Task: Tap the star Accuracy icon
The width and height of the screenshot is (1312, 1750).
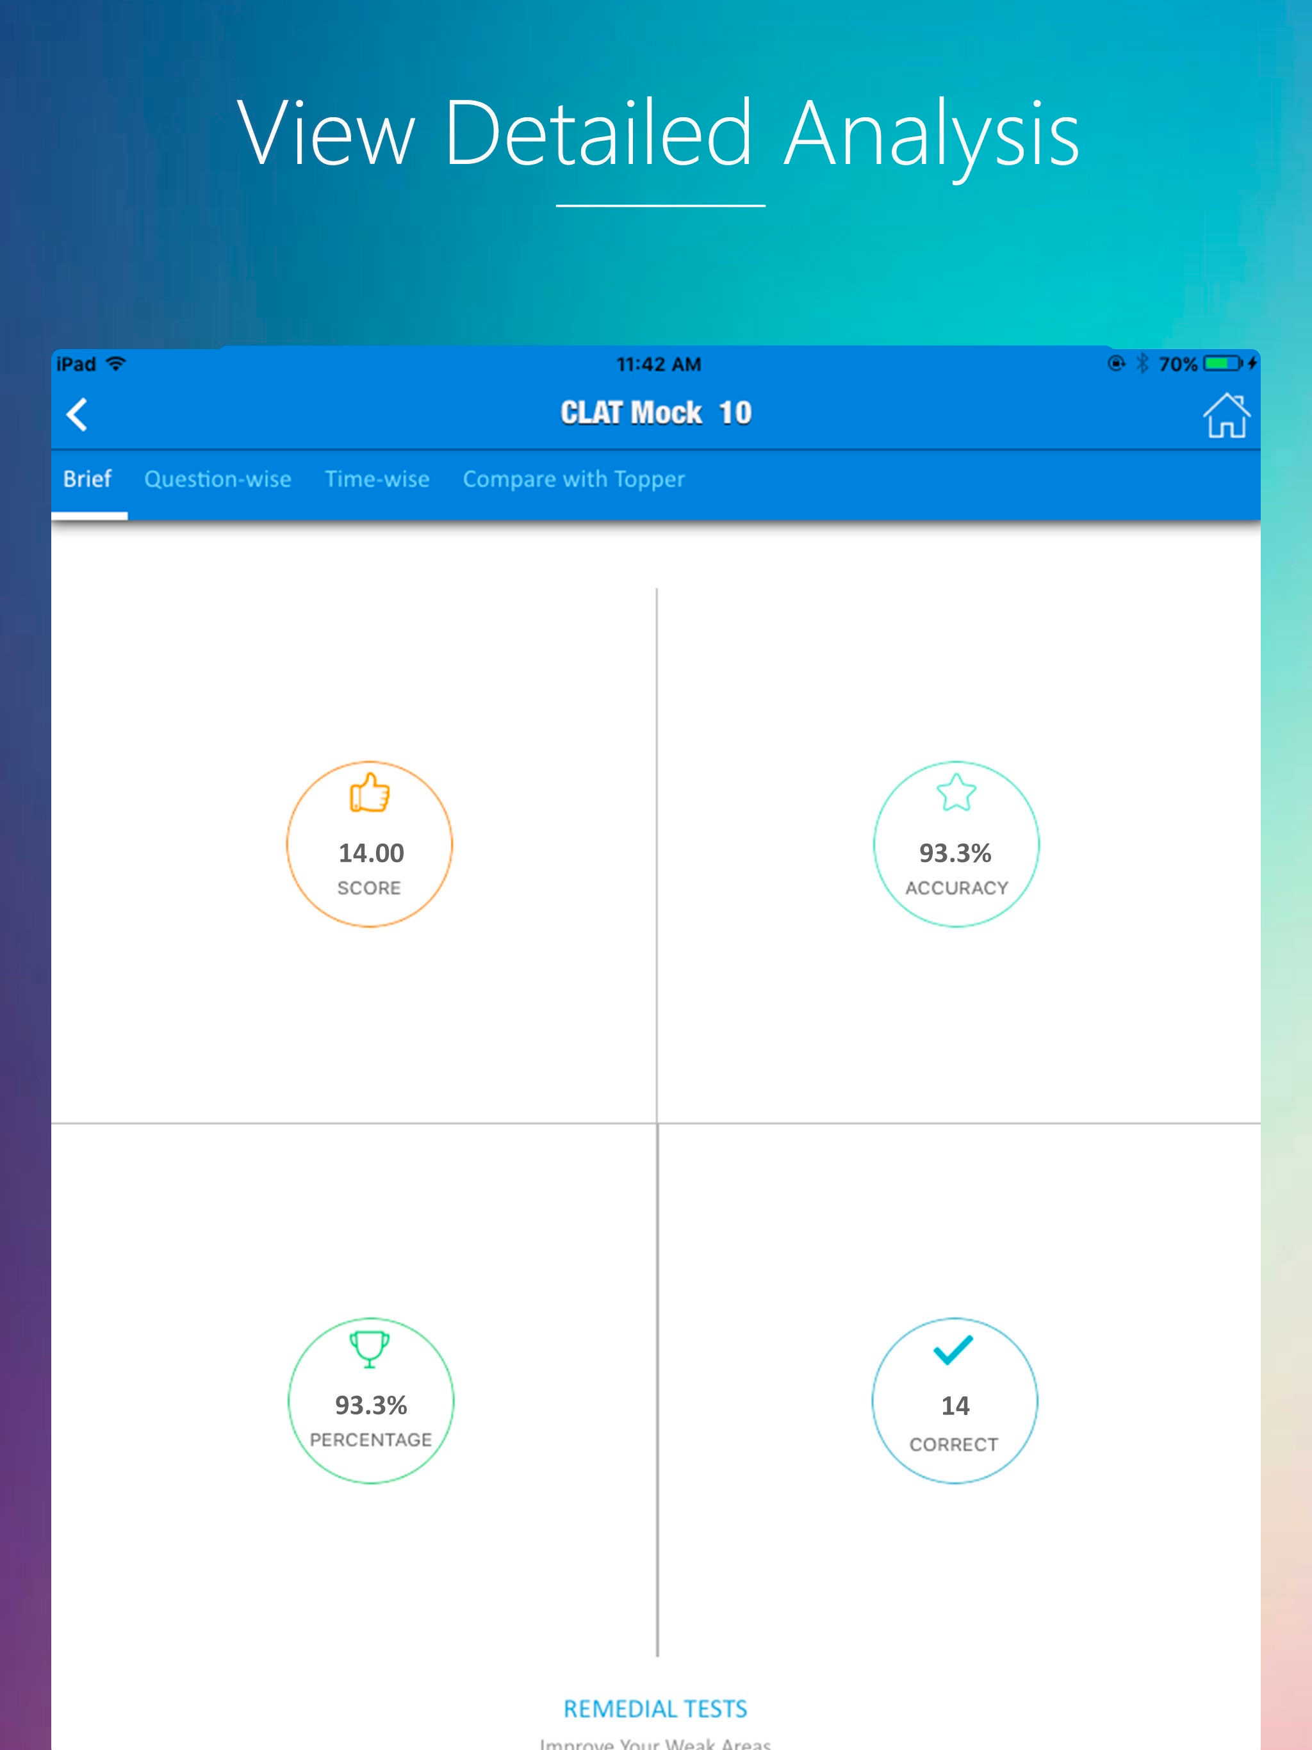Action: click(956, 792)
